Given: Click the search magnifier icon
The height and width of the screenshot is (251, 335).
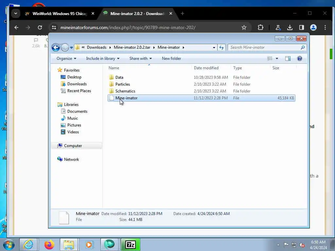Looking at the screenshot, I should pos(303,47).
